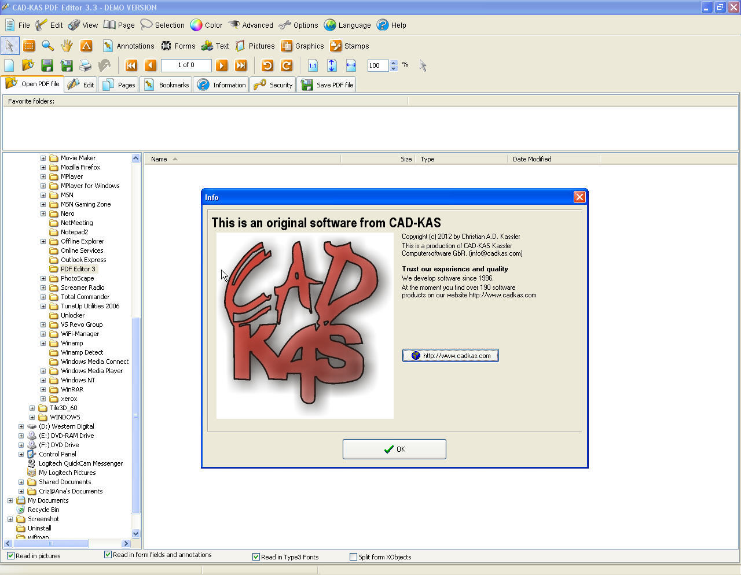Activate the Text tool

[215, 46]
